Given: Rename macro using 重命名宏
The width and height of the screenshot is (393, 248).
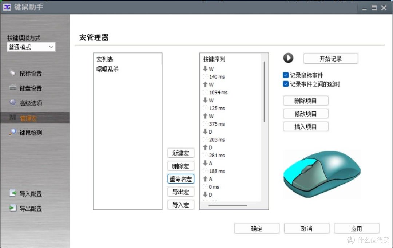Looking at the screenshot, I should point(180,179).
